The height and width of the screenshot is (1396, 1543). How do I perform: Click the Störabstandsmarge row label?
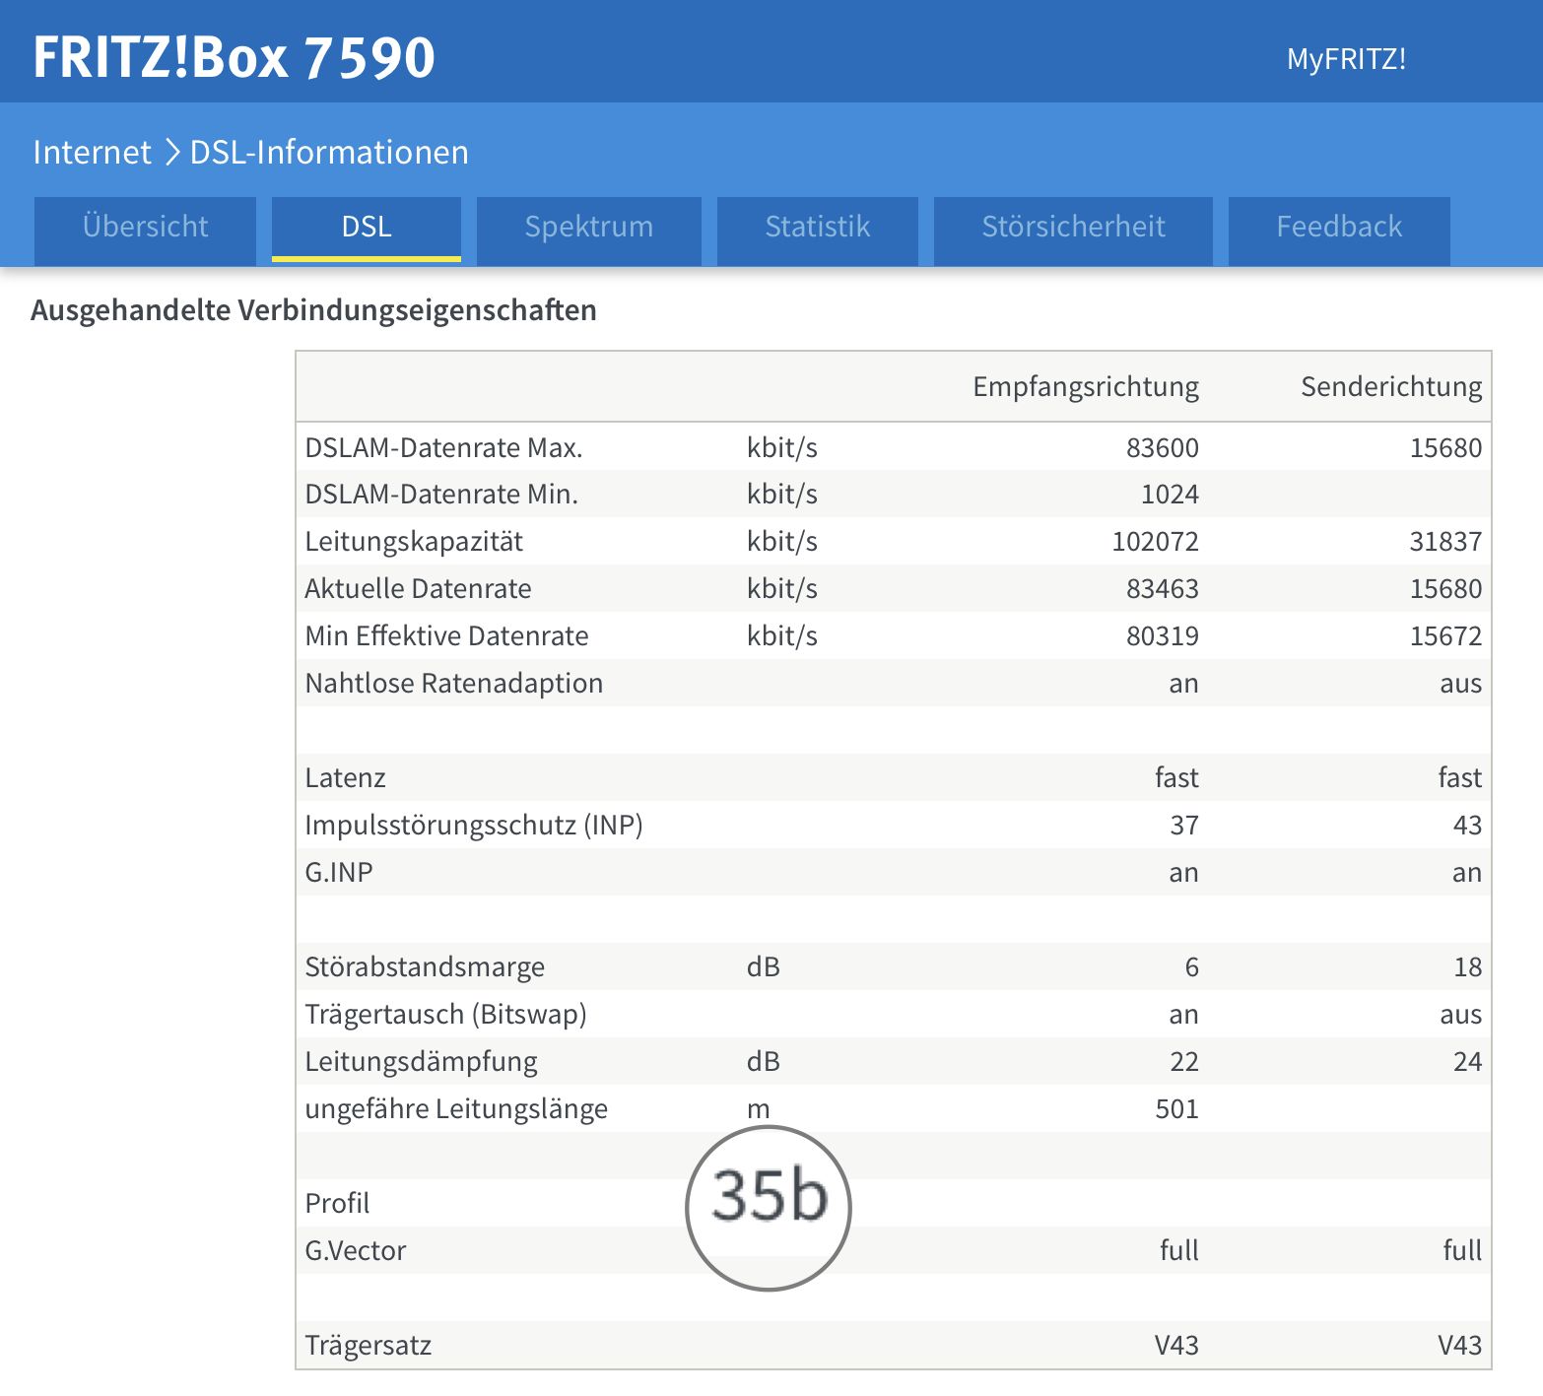pos(425,967)
